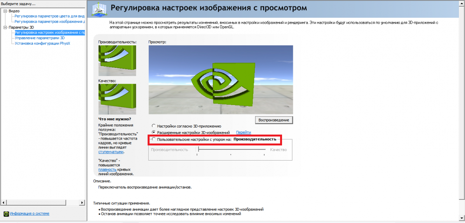The width and height of the screenshot is (465, 223).
Task: Click the large Просмотр 3D preview
Action: pyautogui.click(x=221, y=80)
